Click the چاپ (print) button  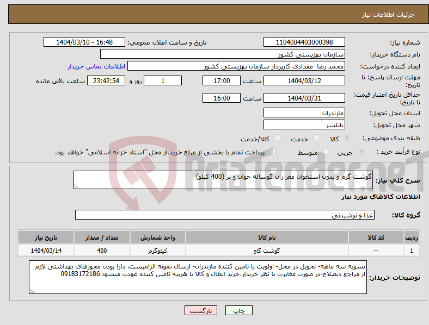point(238,310)
